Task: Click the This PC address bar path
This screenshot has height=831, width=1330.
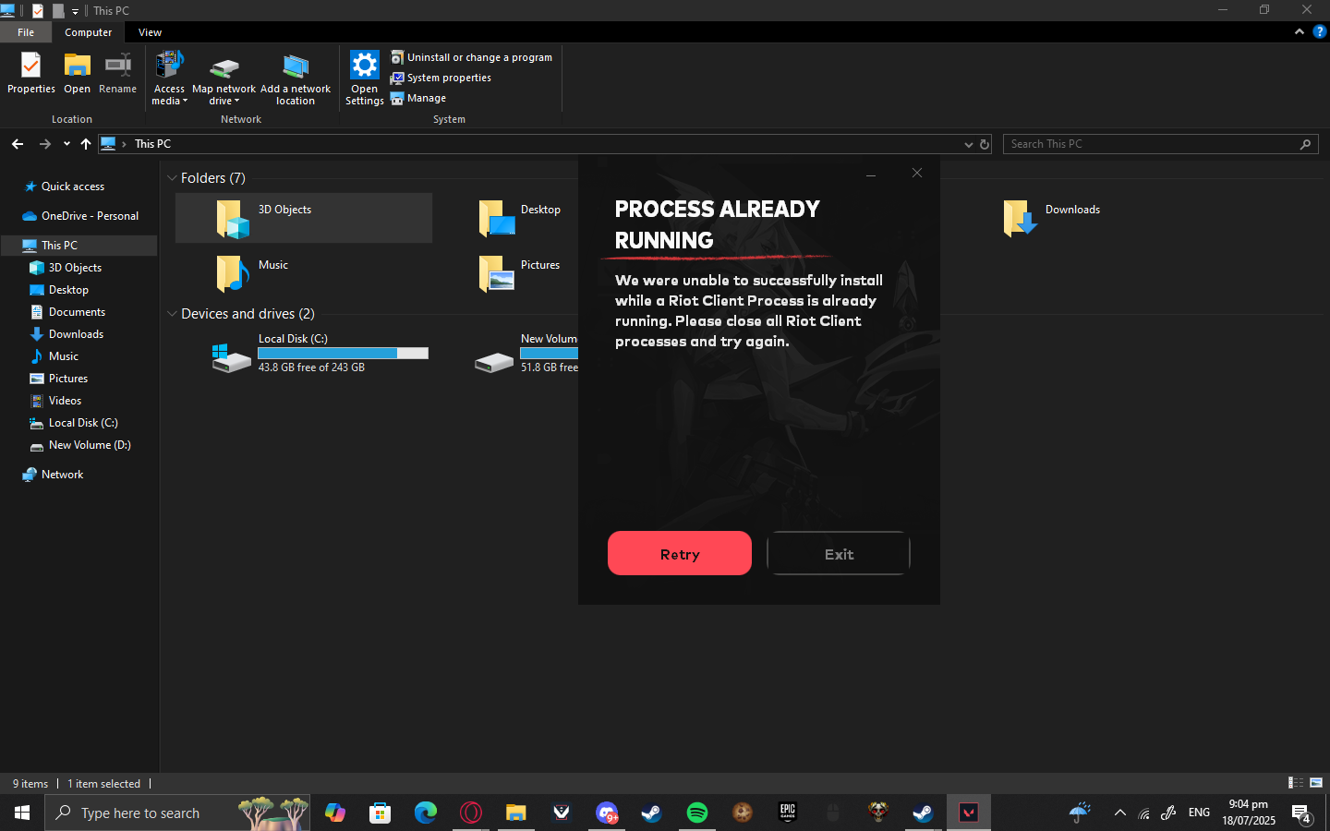Action: click(152, 144)
